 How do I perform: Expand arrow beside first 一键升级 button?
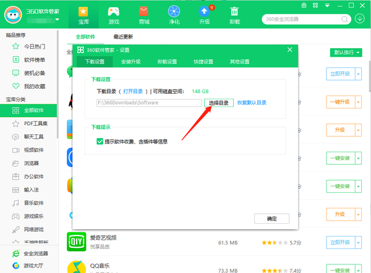pos(357,102)
